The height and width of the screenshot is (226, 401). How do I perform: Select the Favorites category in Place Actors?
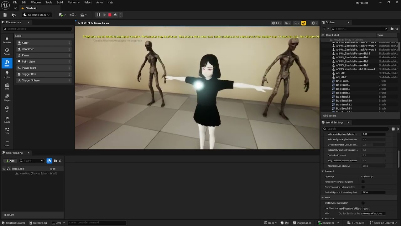click(7, 40)
